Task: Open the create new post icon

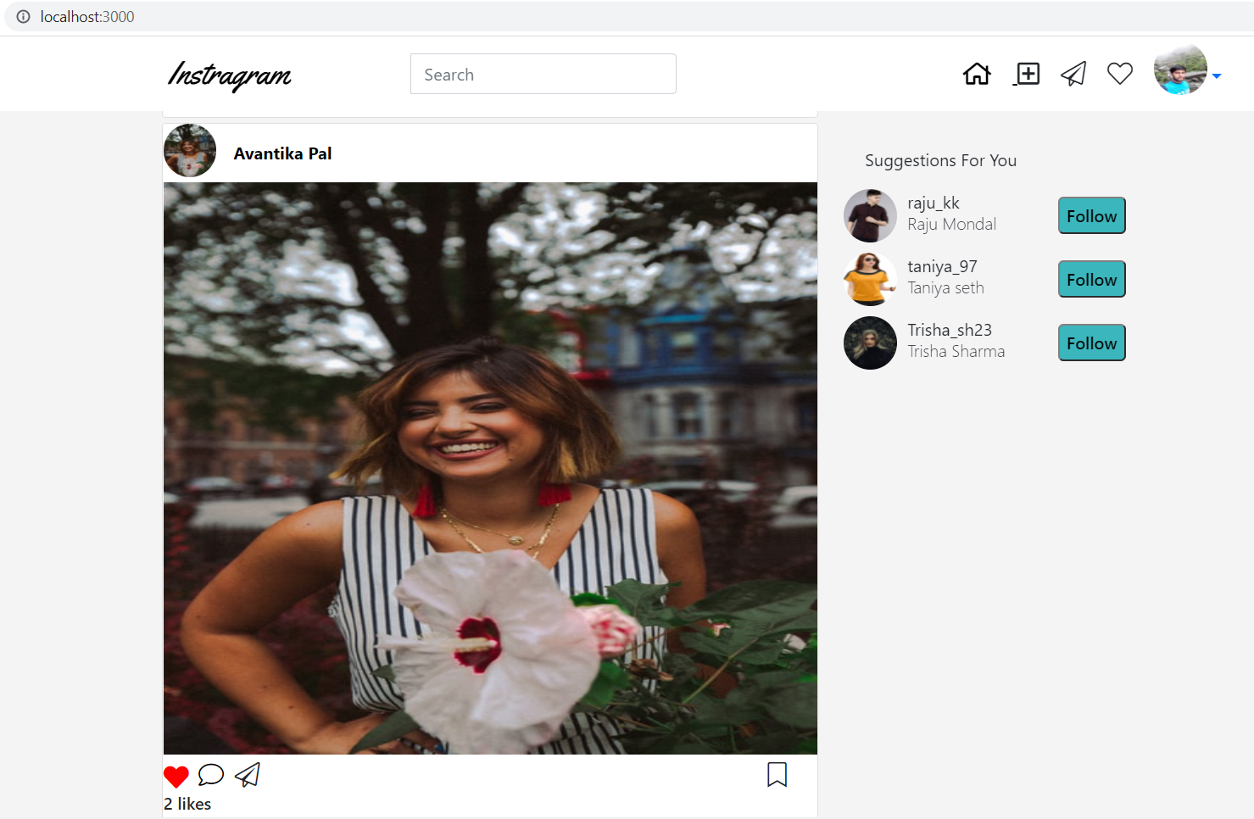Action: (1027, 74)
